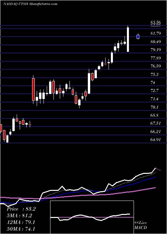This screenshot has height=234, width=167.
Task: Click the <<Live MACD label
Action: click(x=141, y=225)
